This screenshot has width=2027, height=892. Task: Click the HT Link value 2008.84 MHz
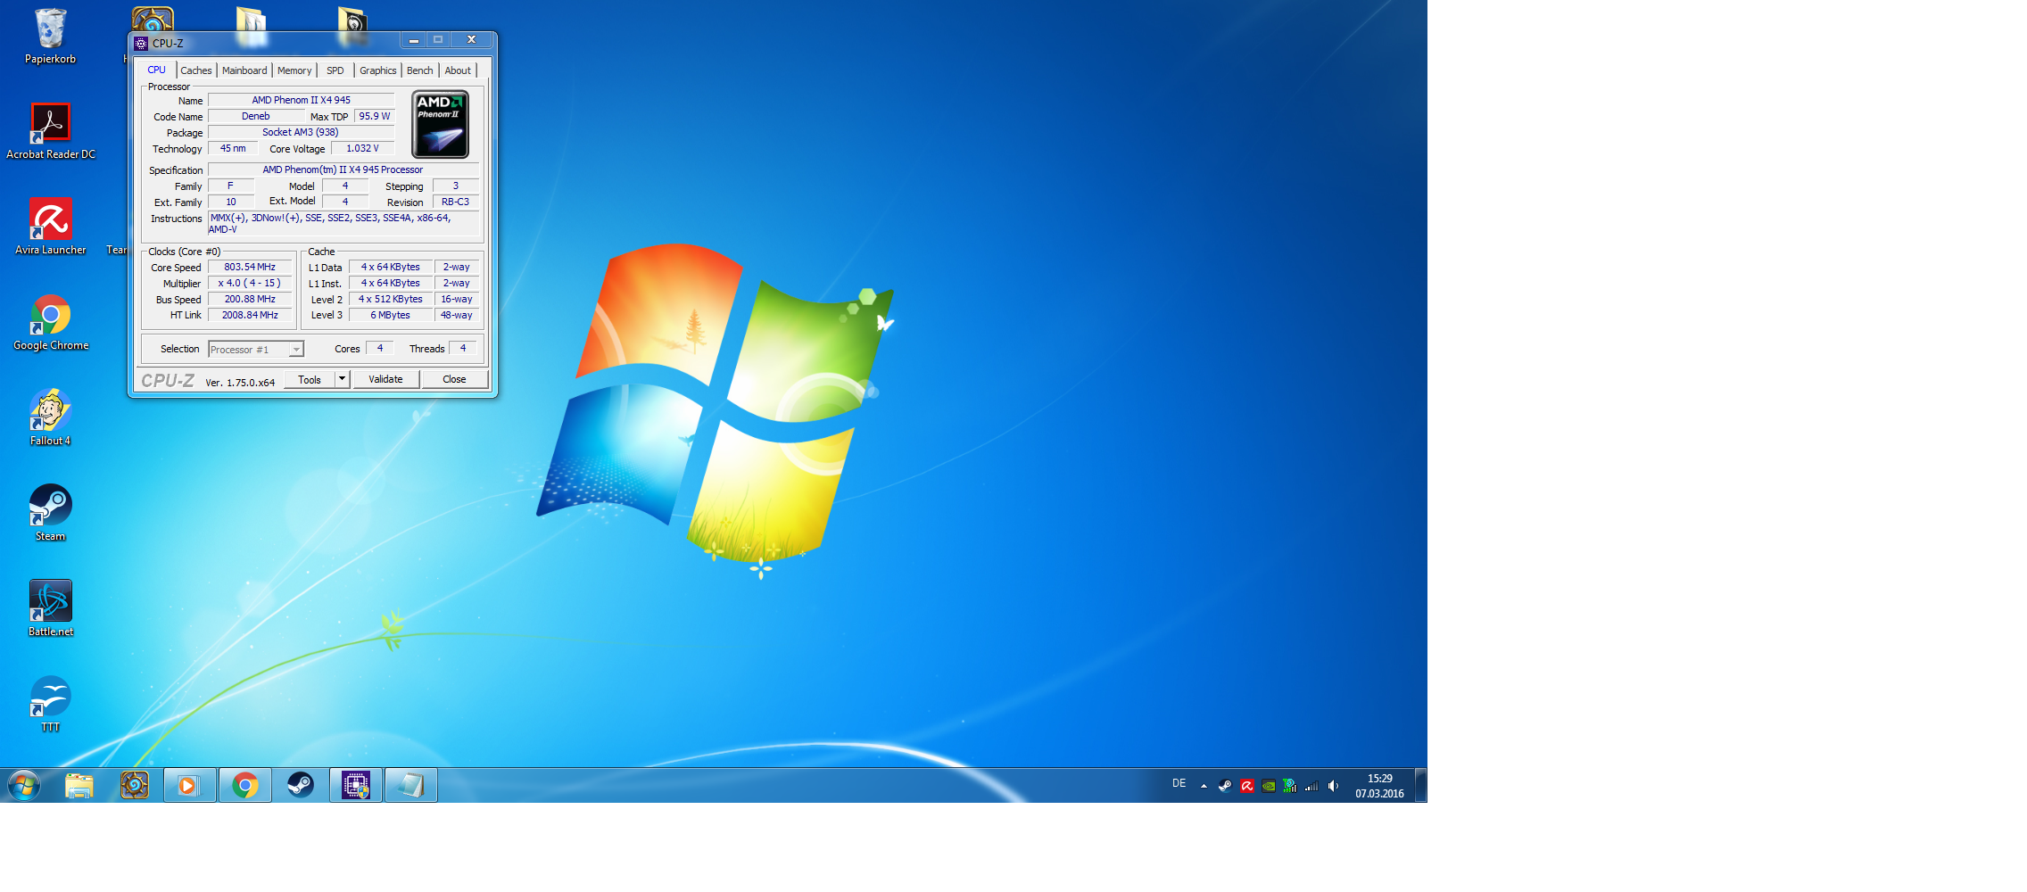250,315
